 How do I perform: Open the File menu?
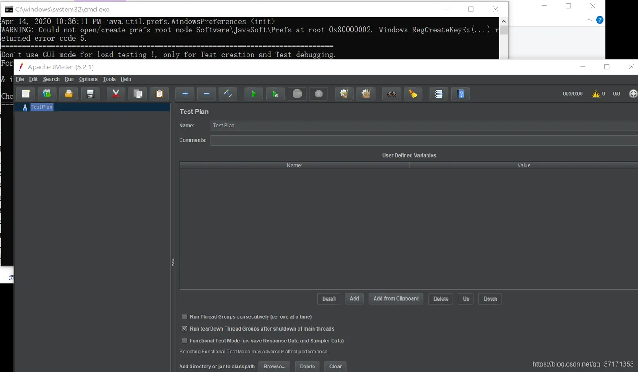click(x=20, y=79)
